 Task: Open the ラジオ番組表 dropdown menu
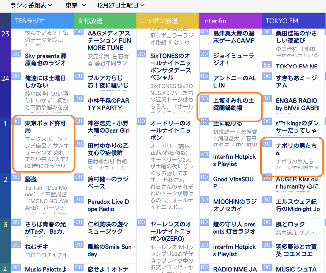(31, 5)
